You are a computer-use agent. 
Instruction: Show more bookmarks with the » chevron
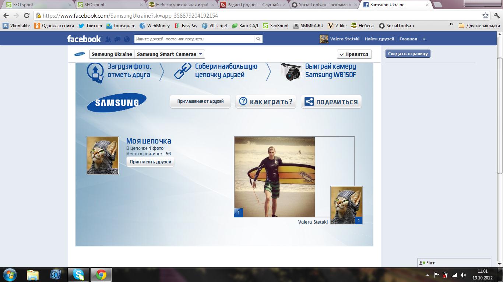451,25
